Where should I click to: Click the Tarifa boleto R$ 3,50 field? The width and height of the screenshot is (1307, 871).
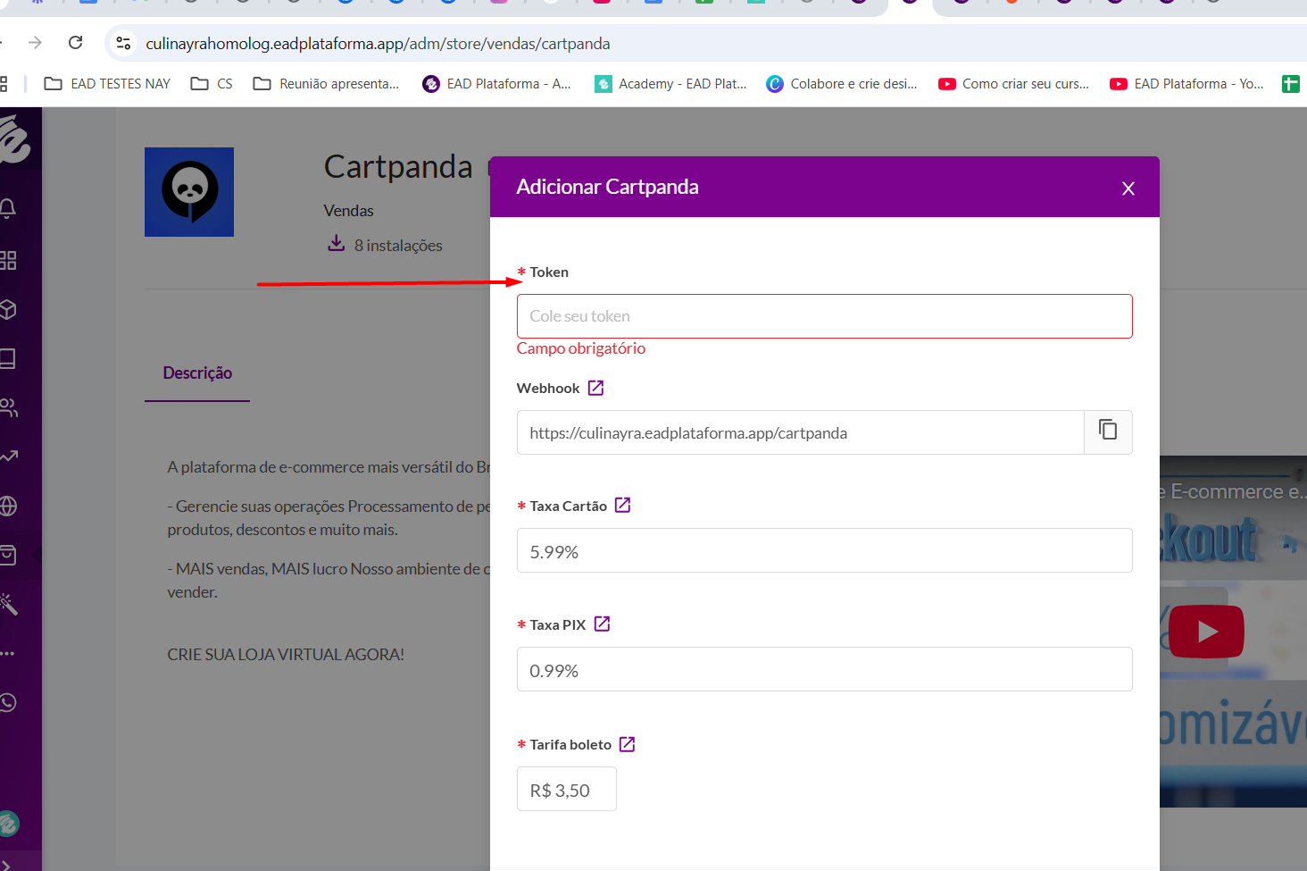566,790
